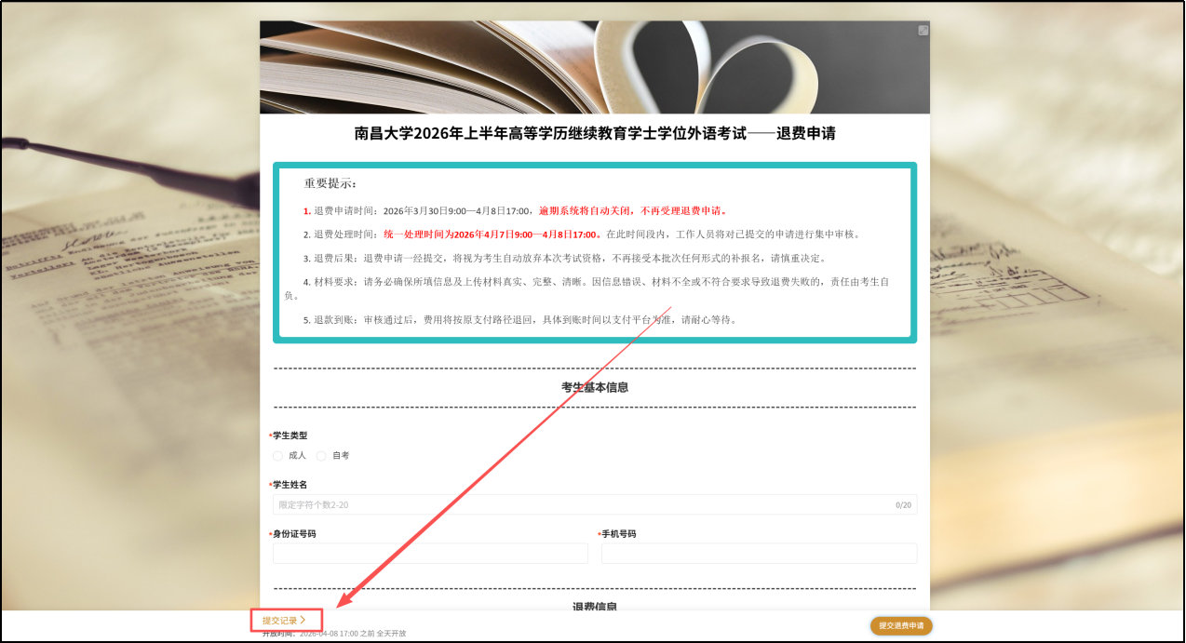This screenshot has width=1186, height=643.
Task: Click the 身份证号码 input box
Action: (x=429, y=553)
